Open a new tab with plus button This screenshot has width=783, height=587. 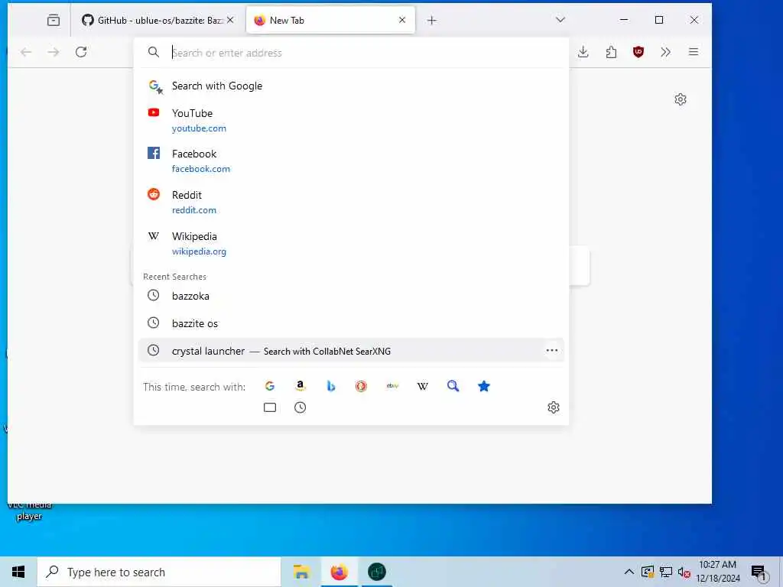(432, 20)
